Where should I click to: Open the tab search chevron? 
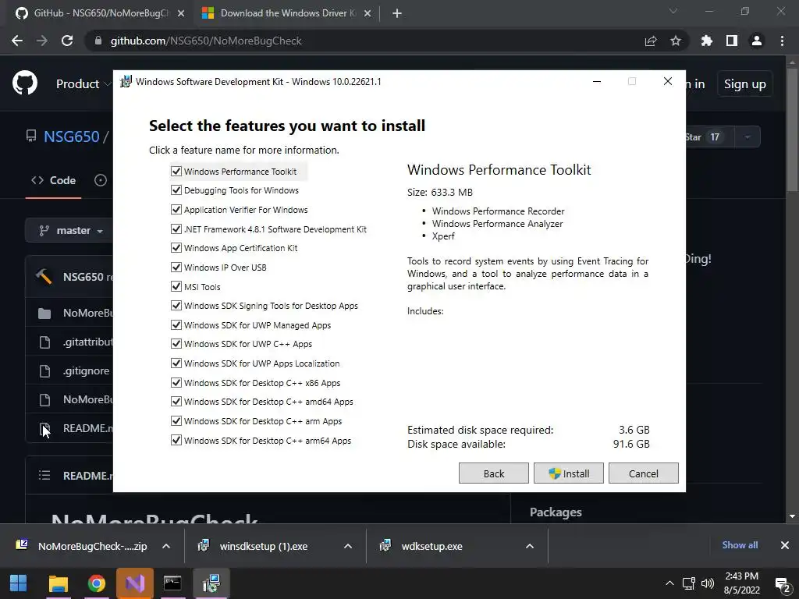[x=673, y=11]
